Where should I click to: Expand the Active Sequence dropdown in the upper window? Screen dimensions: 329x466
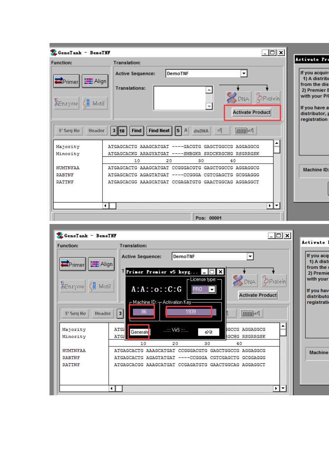click(244, 74)
